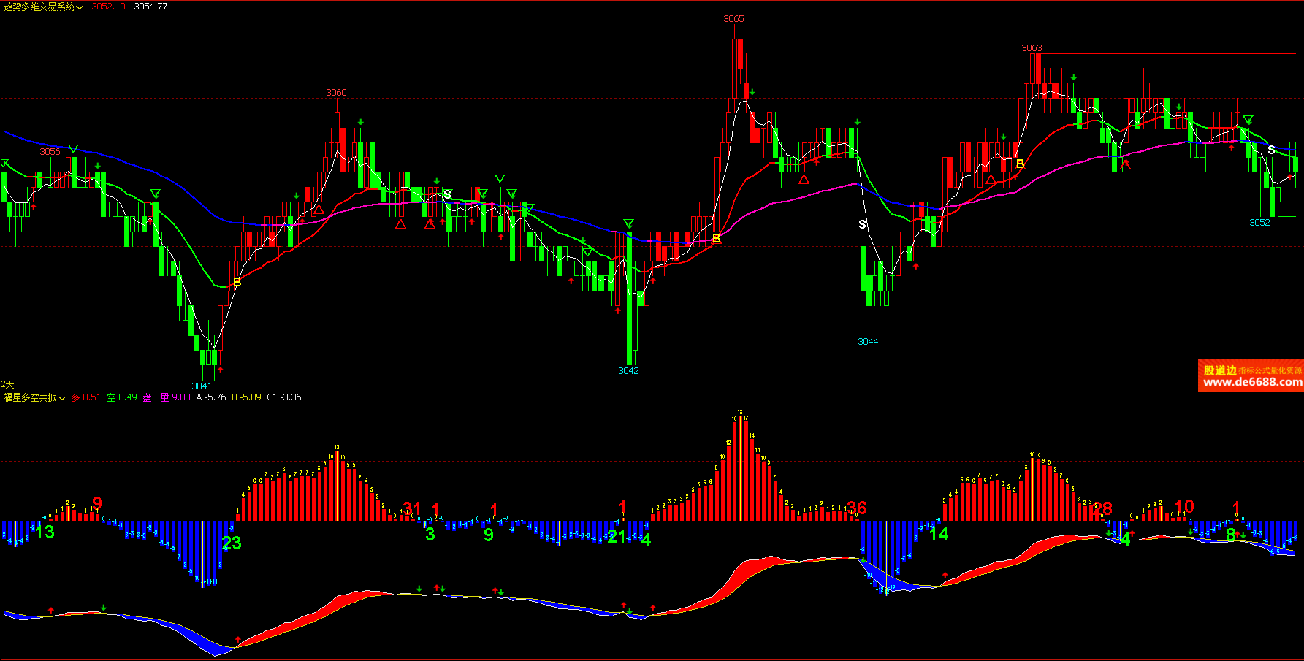Select the 盘口量 9.00 indicator value
This screenshot has height=661, width=1304.
tap(166, 397)
